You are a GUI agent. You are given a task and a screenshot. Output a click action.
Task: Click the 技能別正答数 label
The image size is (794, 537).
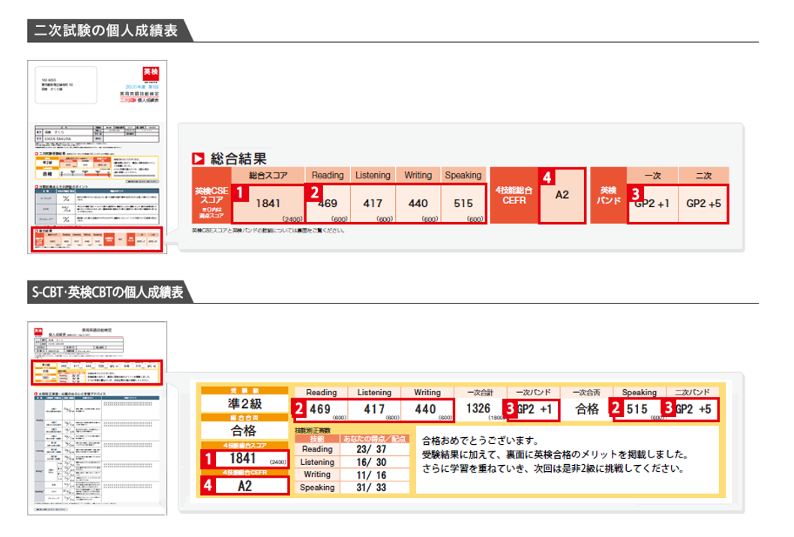313,430
